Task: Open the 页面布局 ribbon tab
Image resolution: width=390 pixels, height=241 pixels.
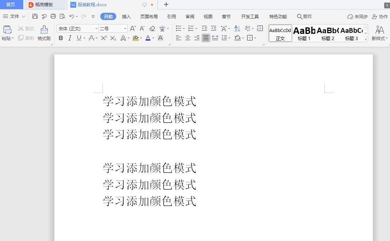Action: coord(150,16)
